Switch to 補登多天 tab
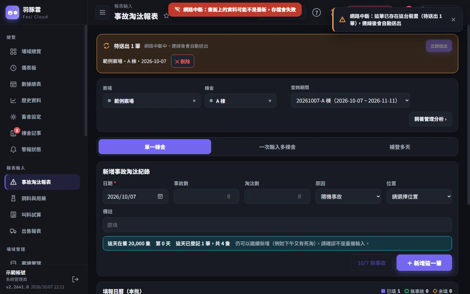The width and height of the screenshot is (470, 294). [400, 147]
